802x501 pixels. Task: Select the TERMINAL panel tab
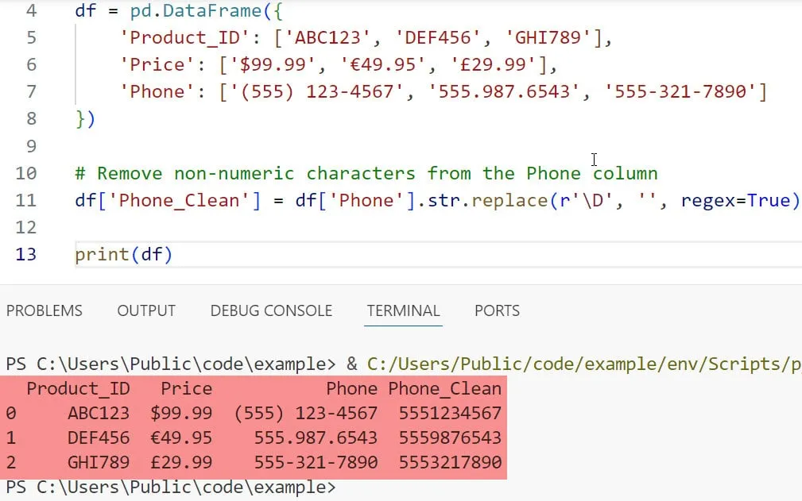tap(403, 310)
